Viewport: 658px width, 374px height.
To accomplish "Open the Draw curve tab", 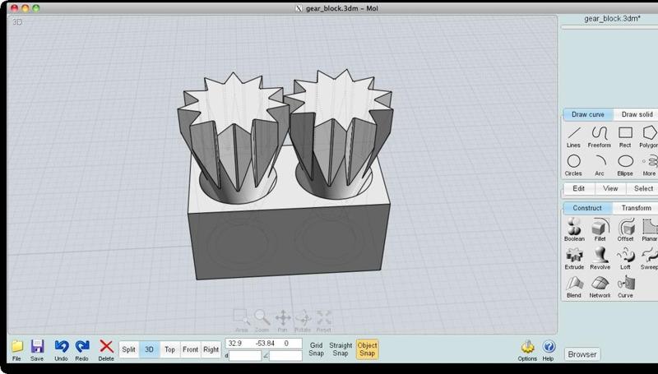I will [588, 114].
